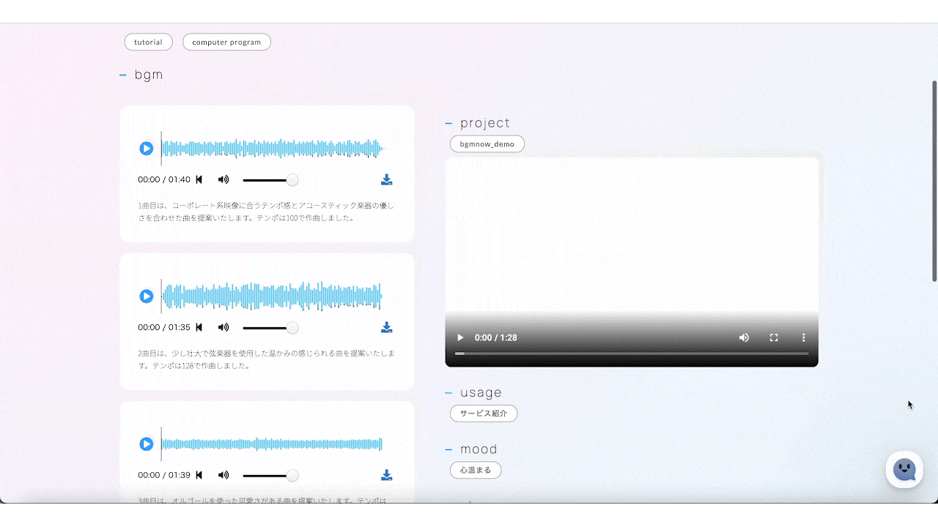Click the tutorial tag

[148, 42]
